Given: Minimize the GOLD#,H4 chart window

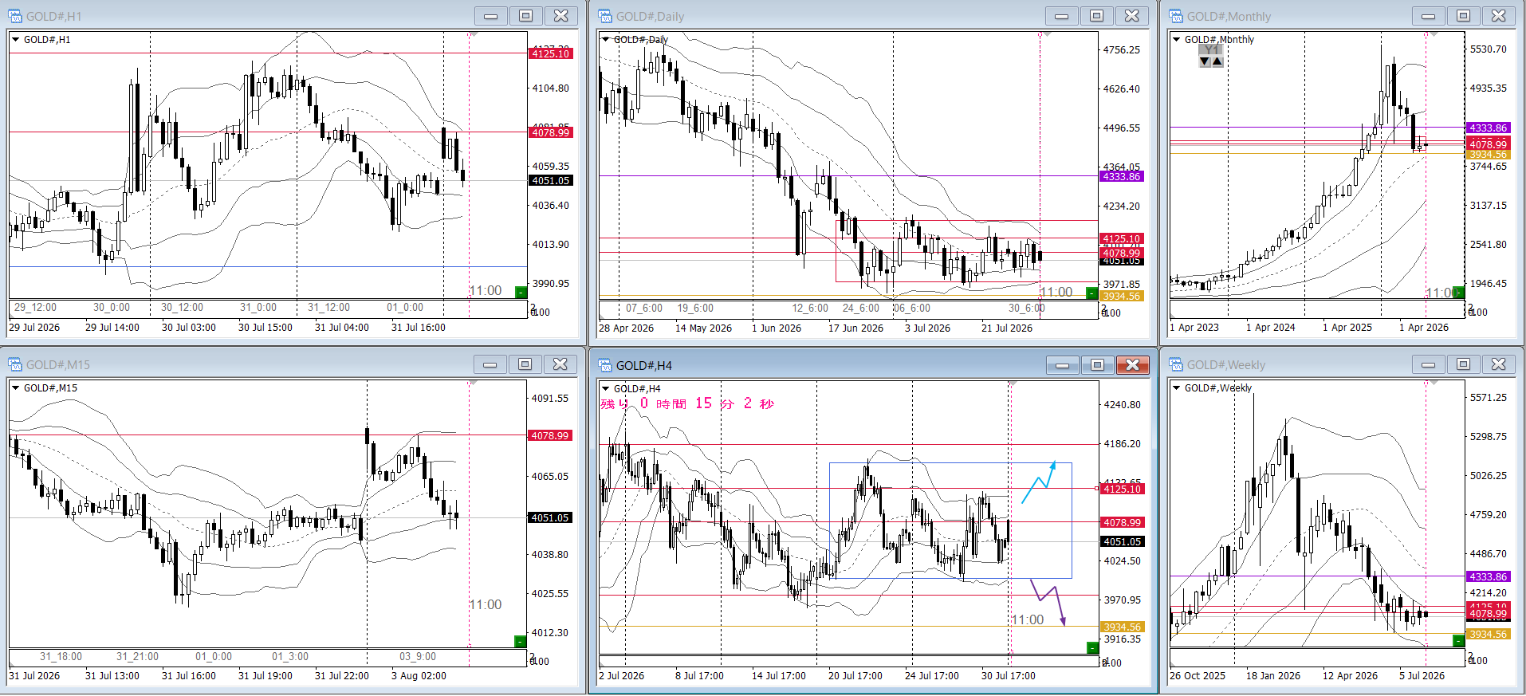Looking at the screenshot, I should pos(1063,365).
